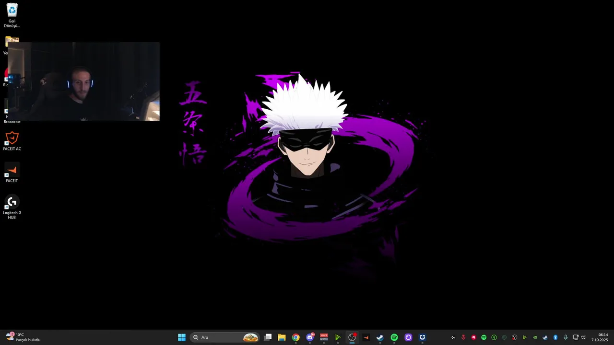
Task: Click the webcam overlay window on the desktop
Action: click(x=83, y=81)
